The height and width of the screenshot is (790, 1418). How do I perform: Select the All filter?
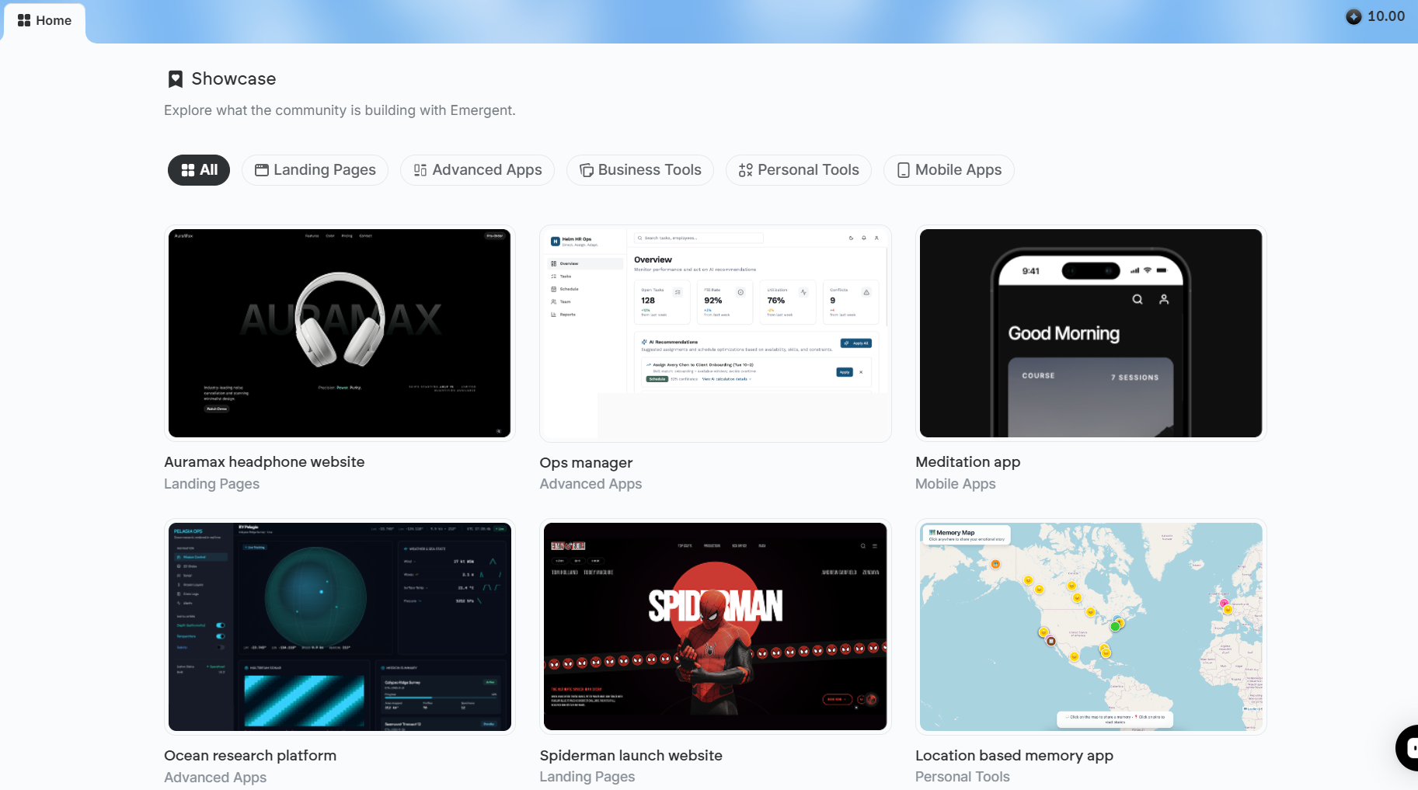pos(199,170)
